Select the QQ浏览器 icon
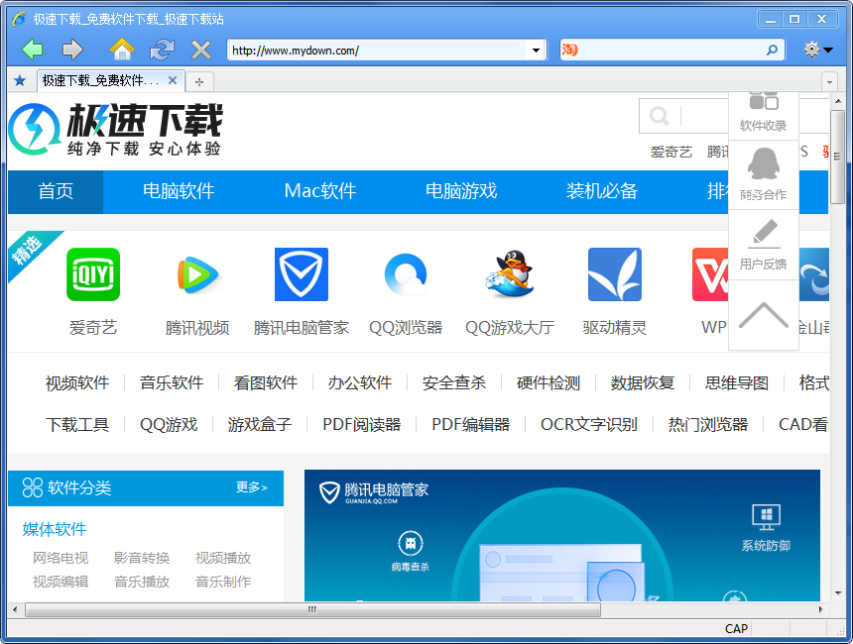The height and width of the screenshot is (644, 853). pos(405,274)
